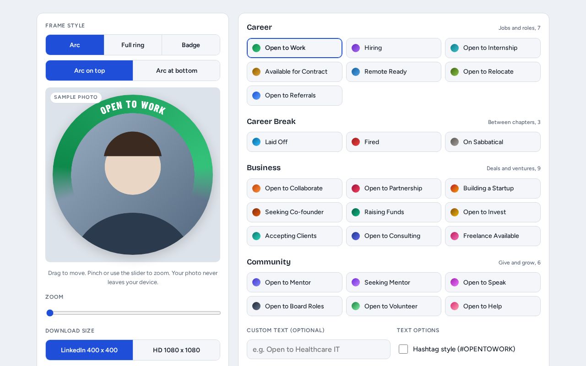The width and height of the screenshot is (586, 366).
Task: Pick the Freelance Available badge
Action: [x=493, y=236]
